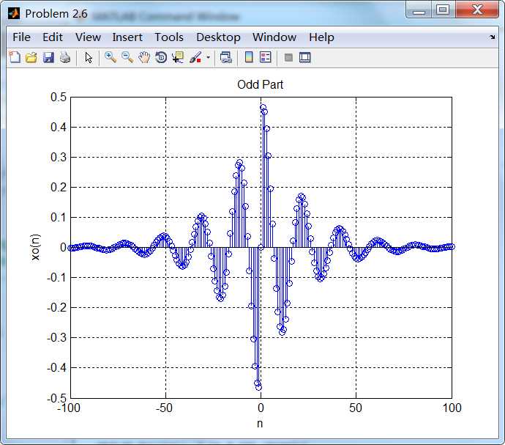Close the Problem 2.6 figure window
Screen dimensions: 505x445
point(477,10)
